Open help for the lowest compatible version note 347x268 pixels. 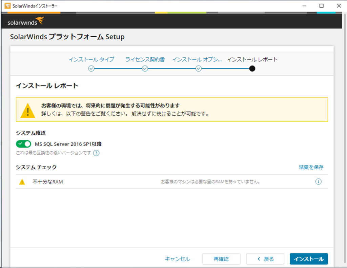[x=96, y=153]
